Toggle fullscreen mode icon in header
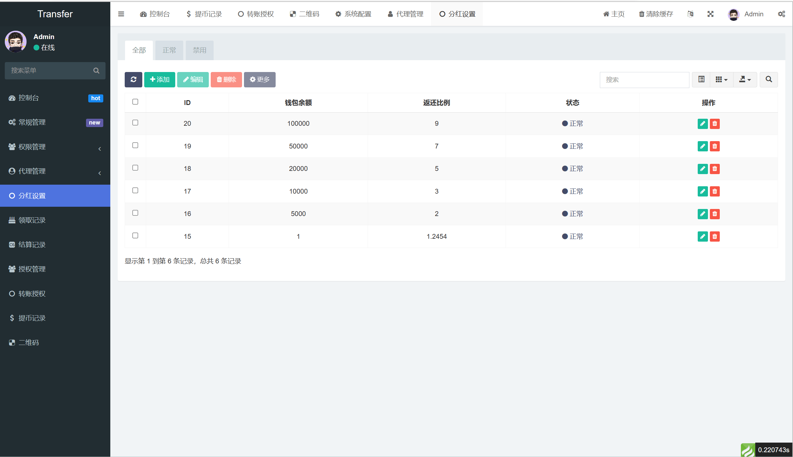This screenshot has width=793, height=457. click(711, 14)
